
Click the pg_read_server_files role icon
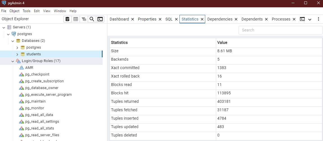click(x=22, y=135)
